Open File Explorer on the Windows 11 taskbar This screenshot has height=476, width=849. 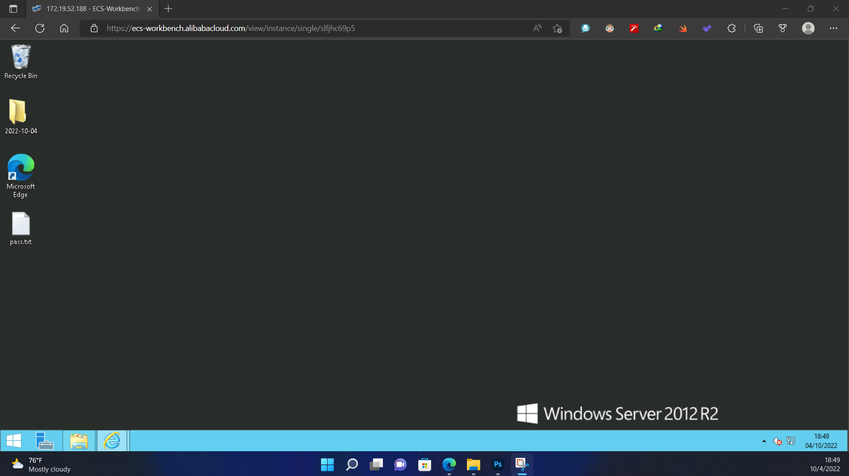pos(473,464)
